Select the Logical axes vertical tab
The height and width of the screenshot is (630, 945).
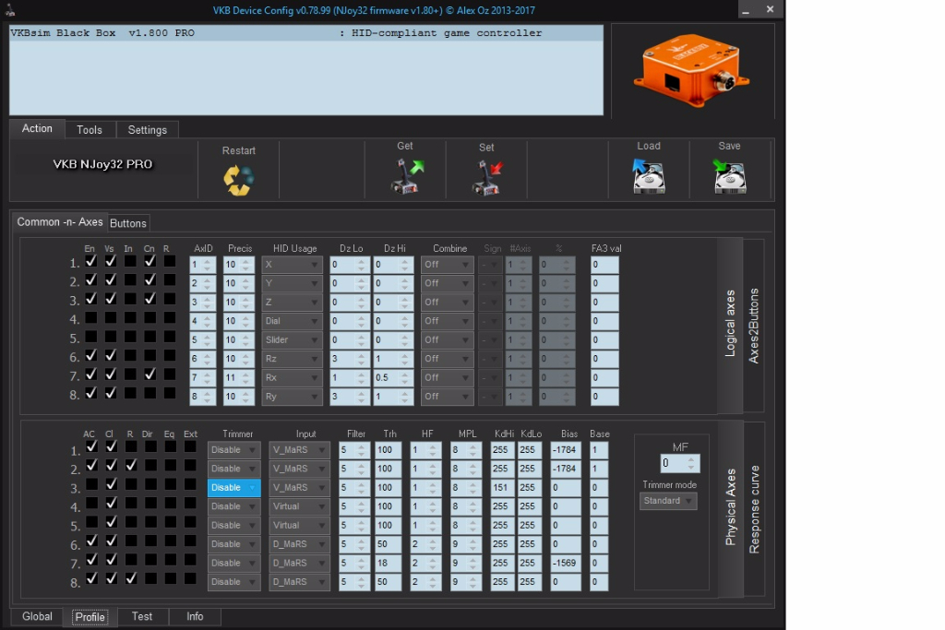coord(730,324)
